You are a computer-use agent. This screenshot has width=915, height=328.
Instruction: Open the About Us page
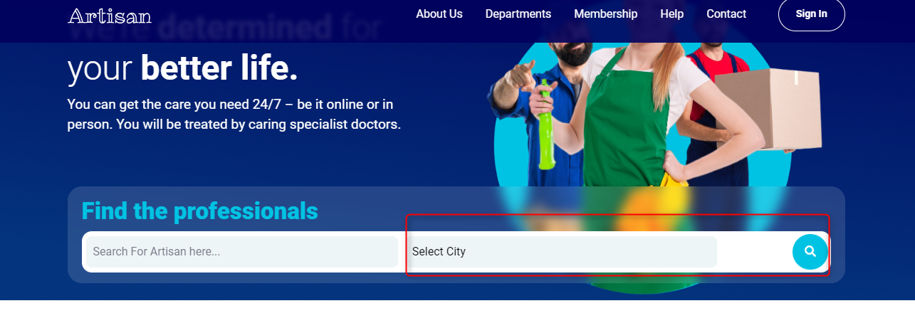point(439,14)
